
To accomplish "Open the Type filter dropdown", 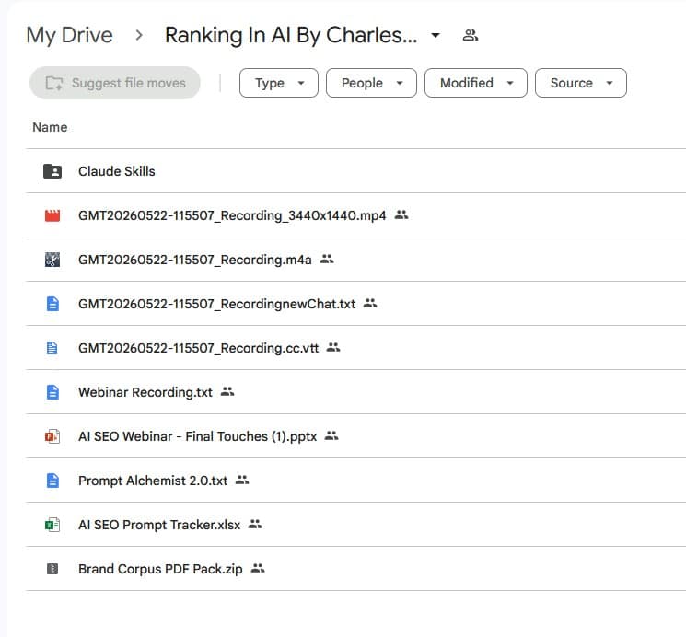I will tap(279, 83).
